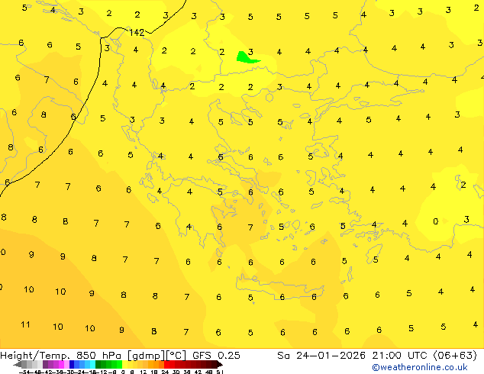Click the dark blue legend swatch

(x=72, y=364)
